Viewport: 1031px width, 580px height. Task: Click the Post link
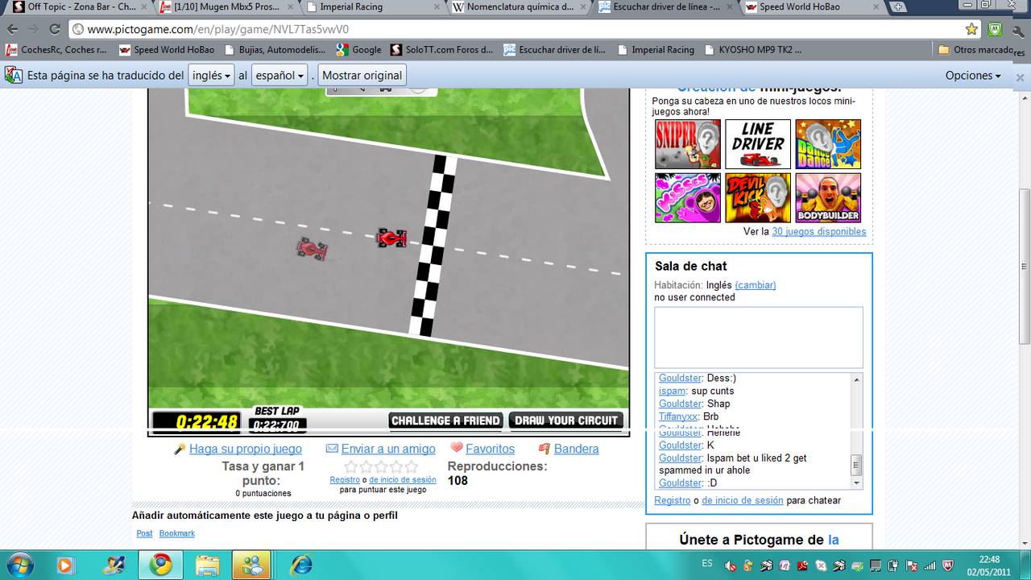[x=144, y=533]
